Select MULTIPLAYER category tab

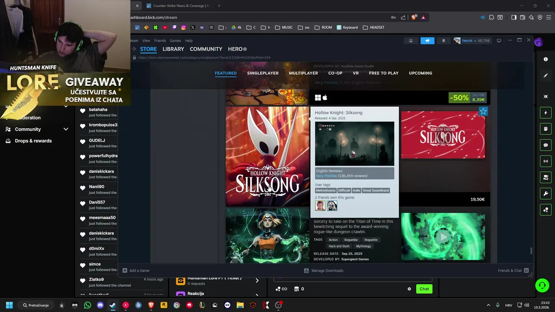click(304, 73)
